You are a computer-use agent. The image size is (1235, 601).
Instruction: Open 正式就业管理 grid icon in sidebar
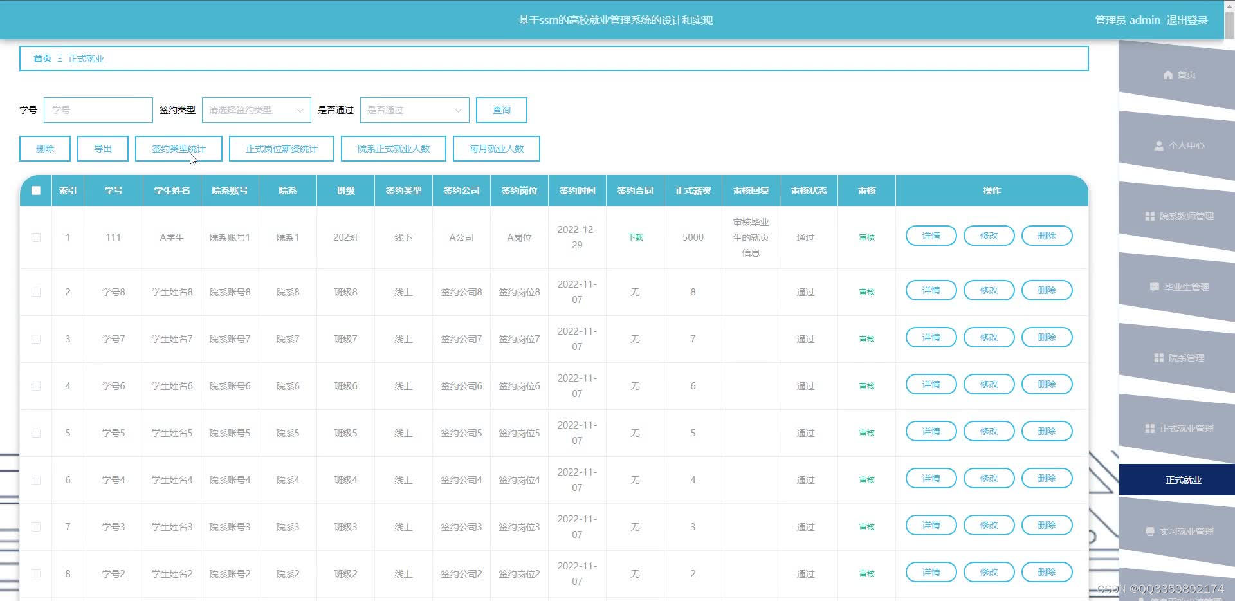point(1149,429)
